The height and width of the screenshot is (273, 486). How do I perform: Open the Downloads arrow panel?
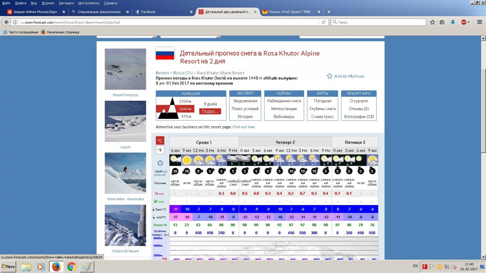point(453,22)
